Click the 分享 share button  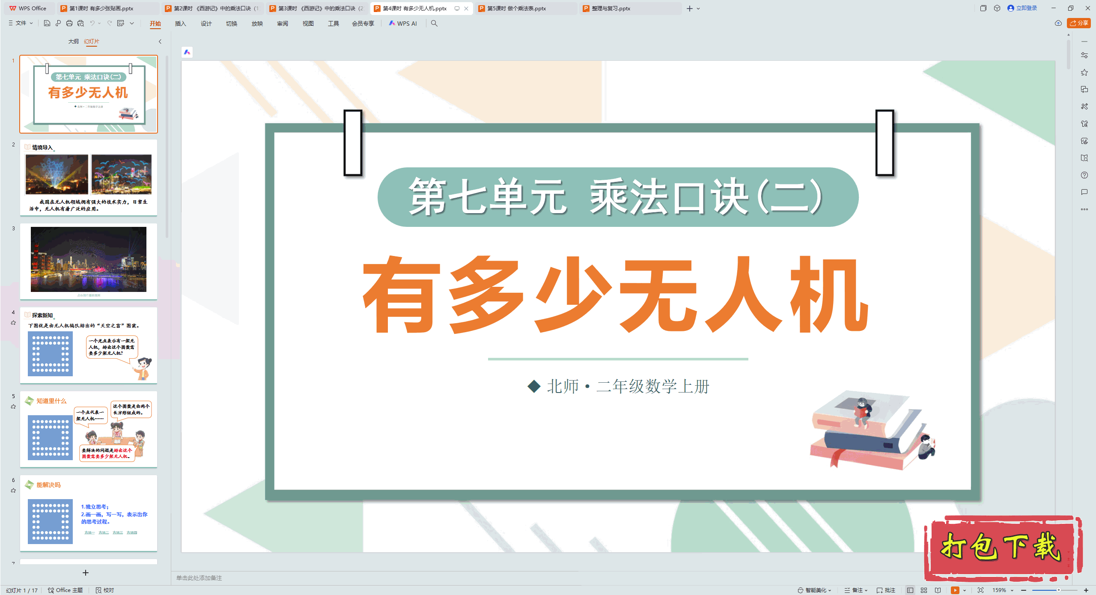pyautogui.click(x=1079, y=23)
